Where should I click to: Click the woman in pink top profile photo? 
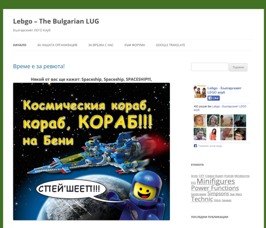(213, 134)
